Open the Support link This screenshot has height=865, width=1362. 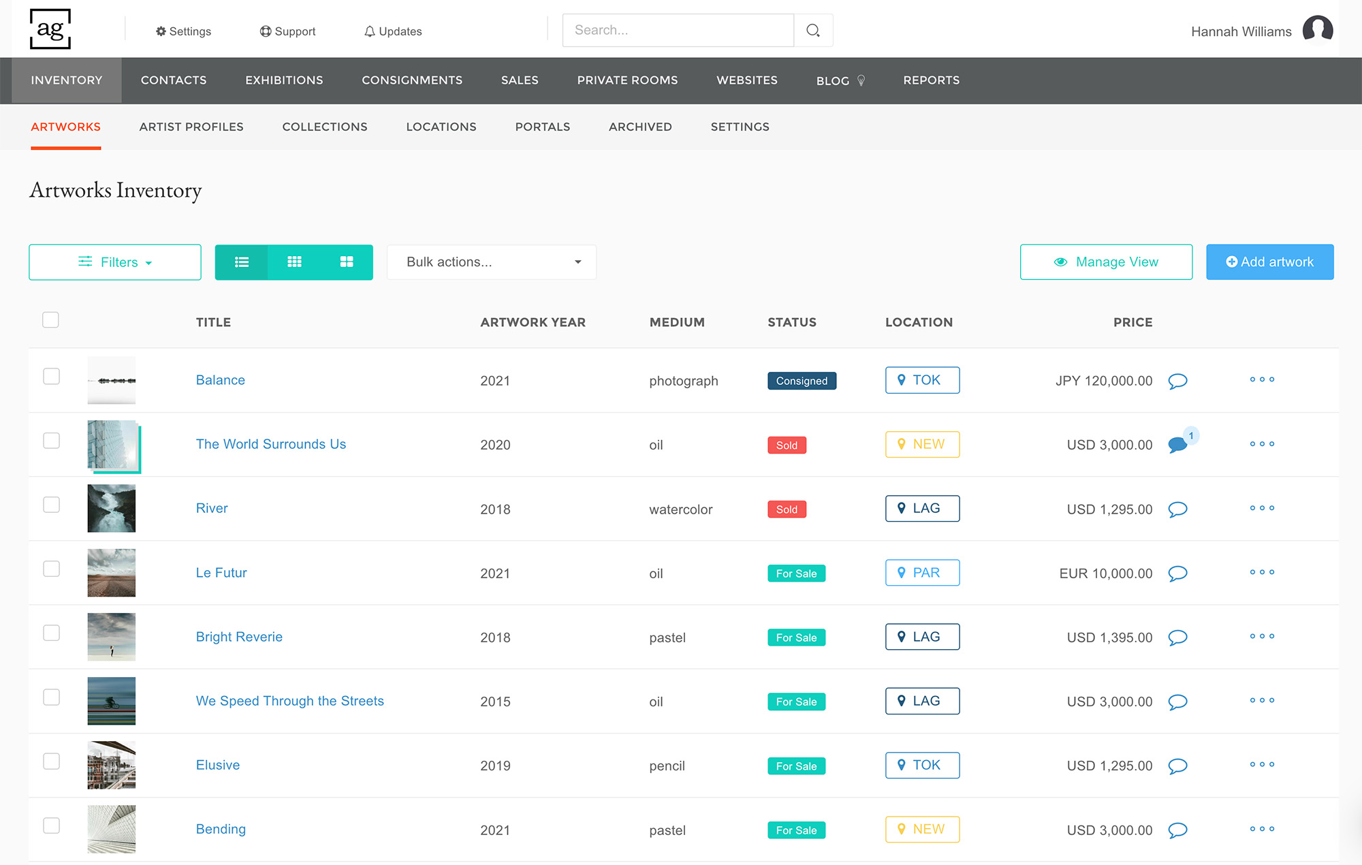(x=287, y=31)
